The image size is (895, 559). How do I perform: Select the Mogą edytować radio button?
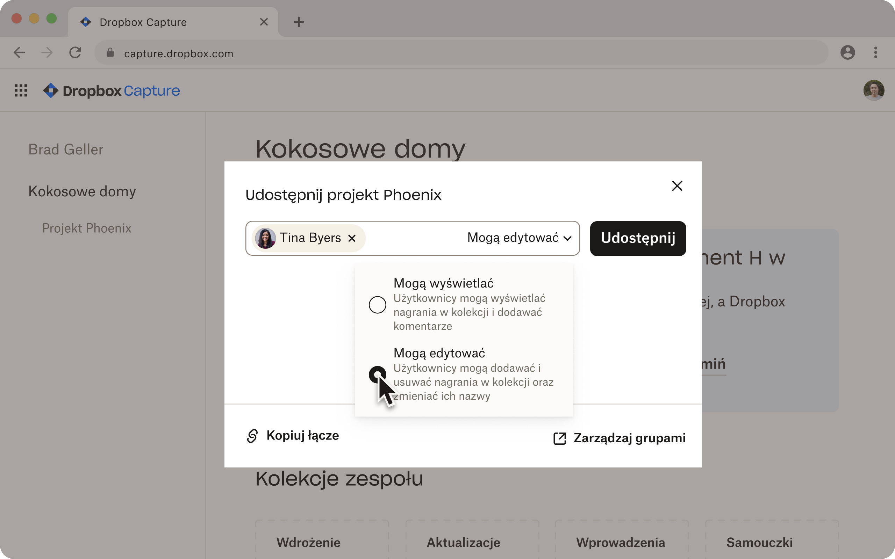tap(377, 375)
